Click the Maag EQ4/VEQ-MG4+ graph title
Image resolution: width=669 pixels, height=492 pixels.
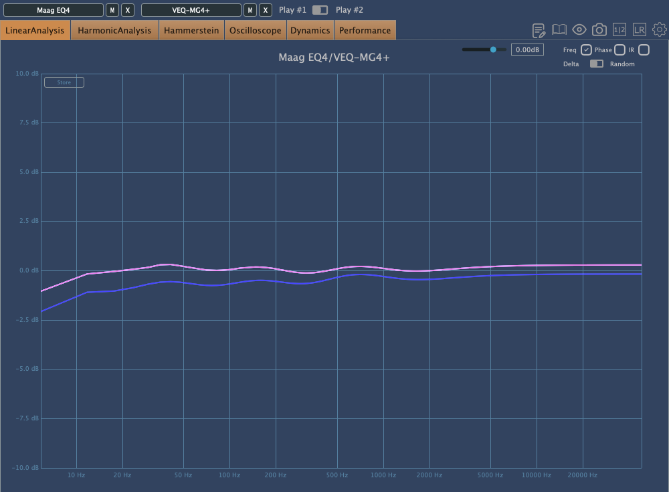pos(334,57)
